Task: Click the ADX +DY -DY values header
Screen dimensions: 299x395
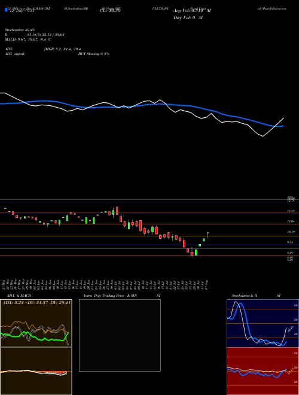Action: tap(36, 302)
